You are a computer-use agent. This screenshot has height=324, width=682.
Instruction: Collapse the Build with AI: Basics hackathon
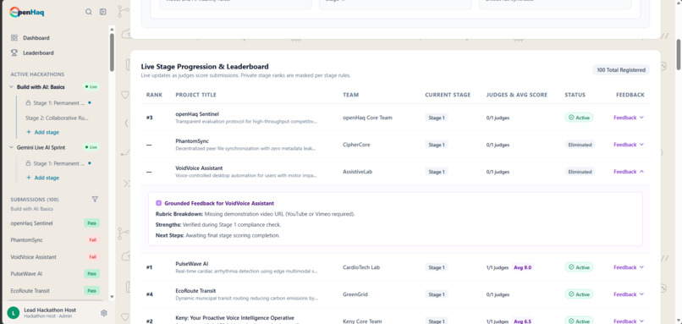(x=11, y=87)
